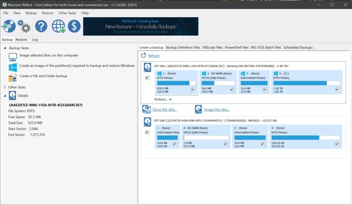Viewport: 352px width, 205px height.
Task: Click the Clone this disk icon
Action: 146,109
